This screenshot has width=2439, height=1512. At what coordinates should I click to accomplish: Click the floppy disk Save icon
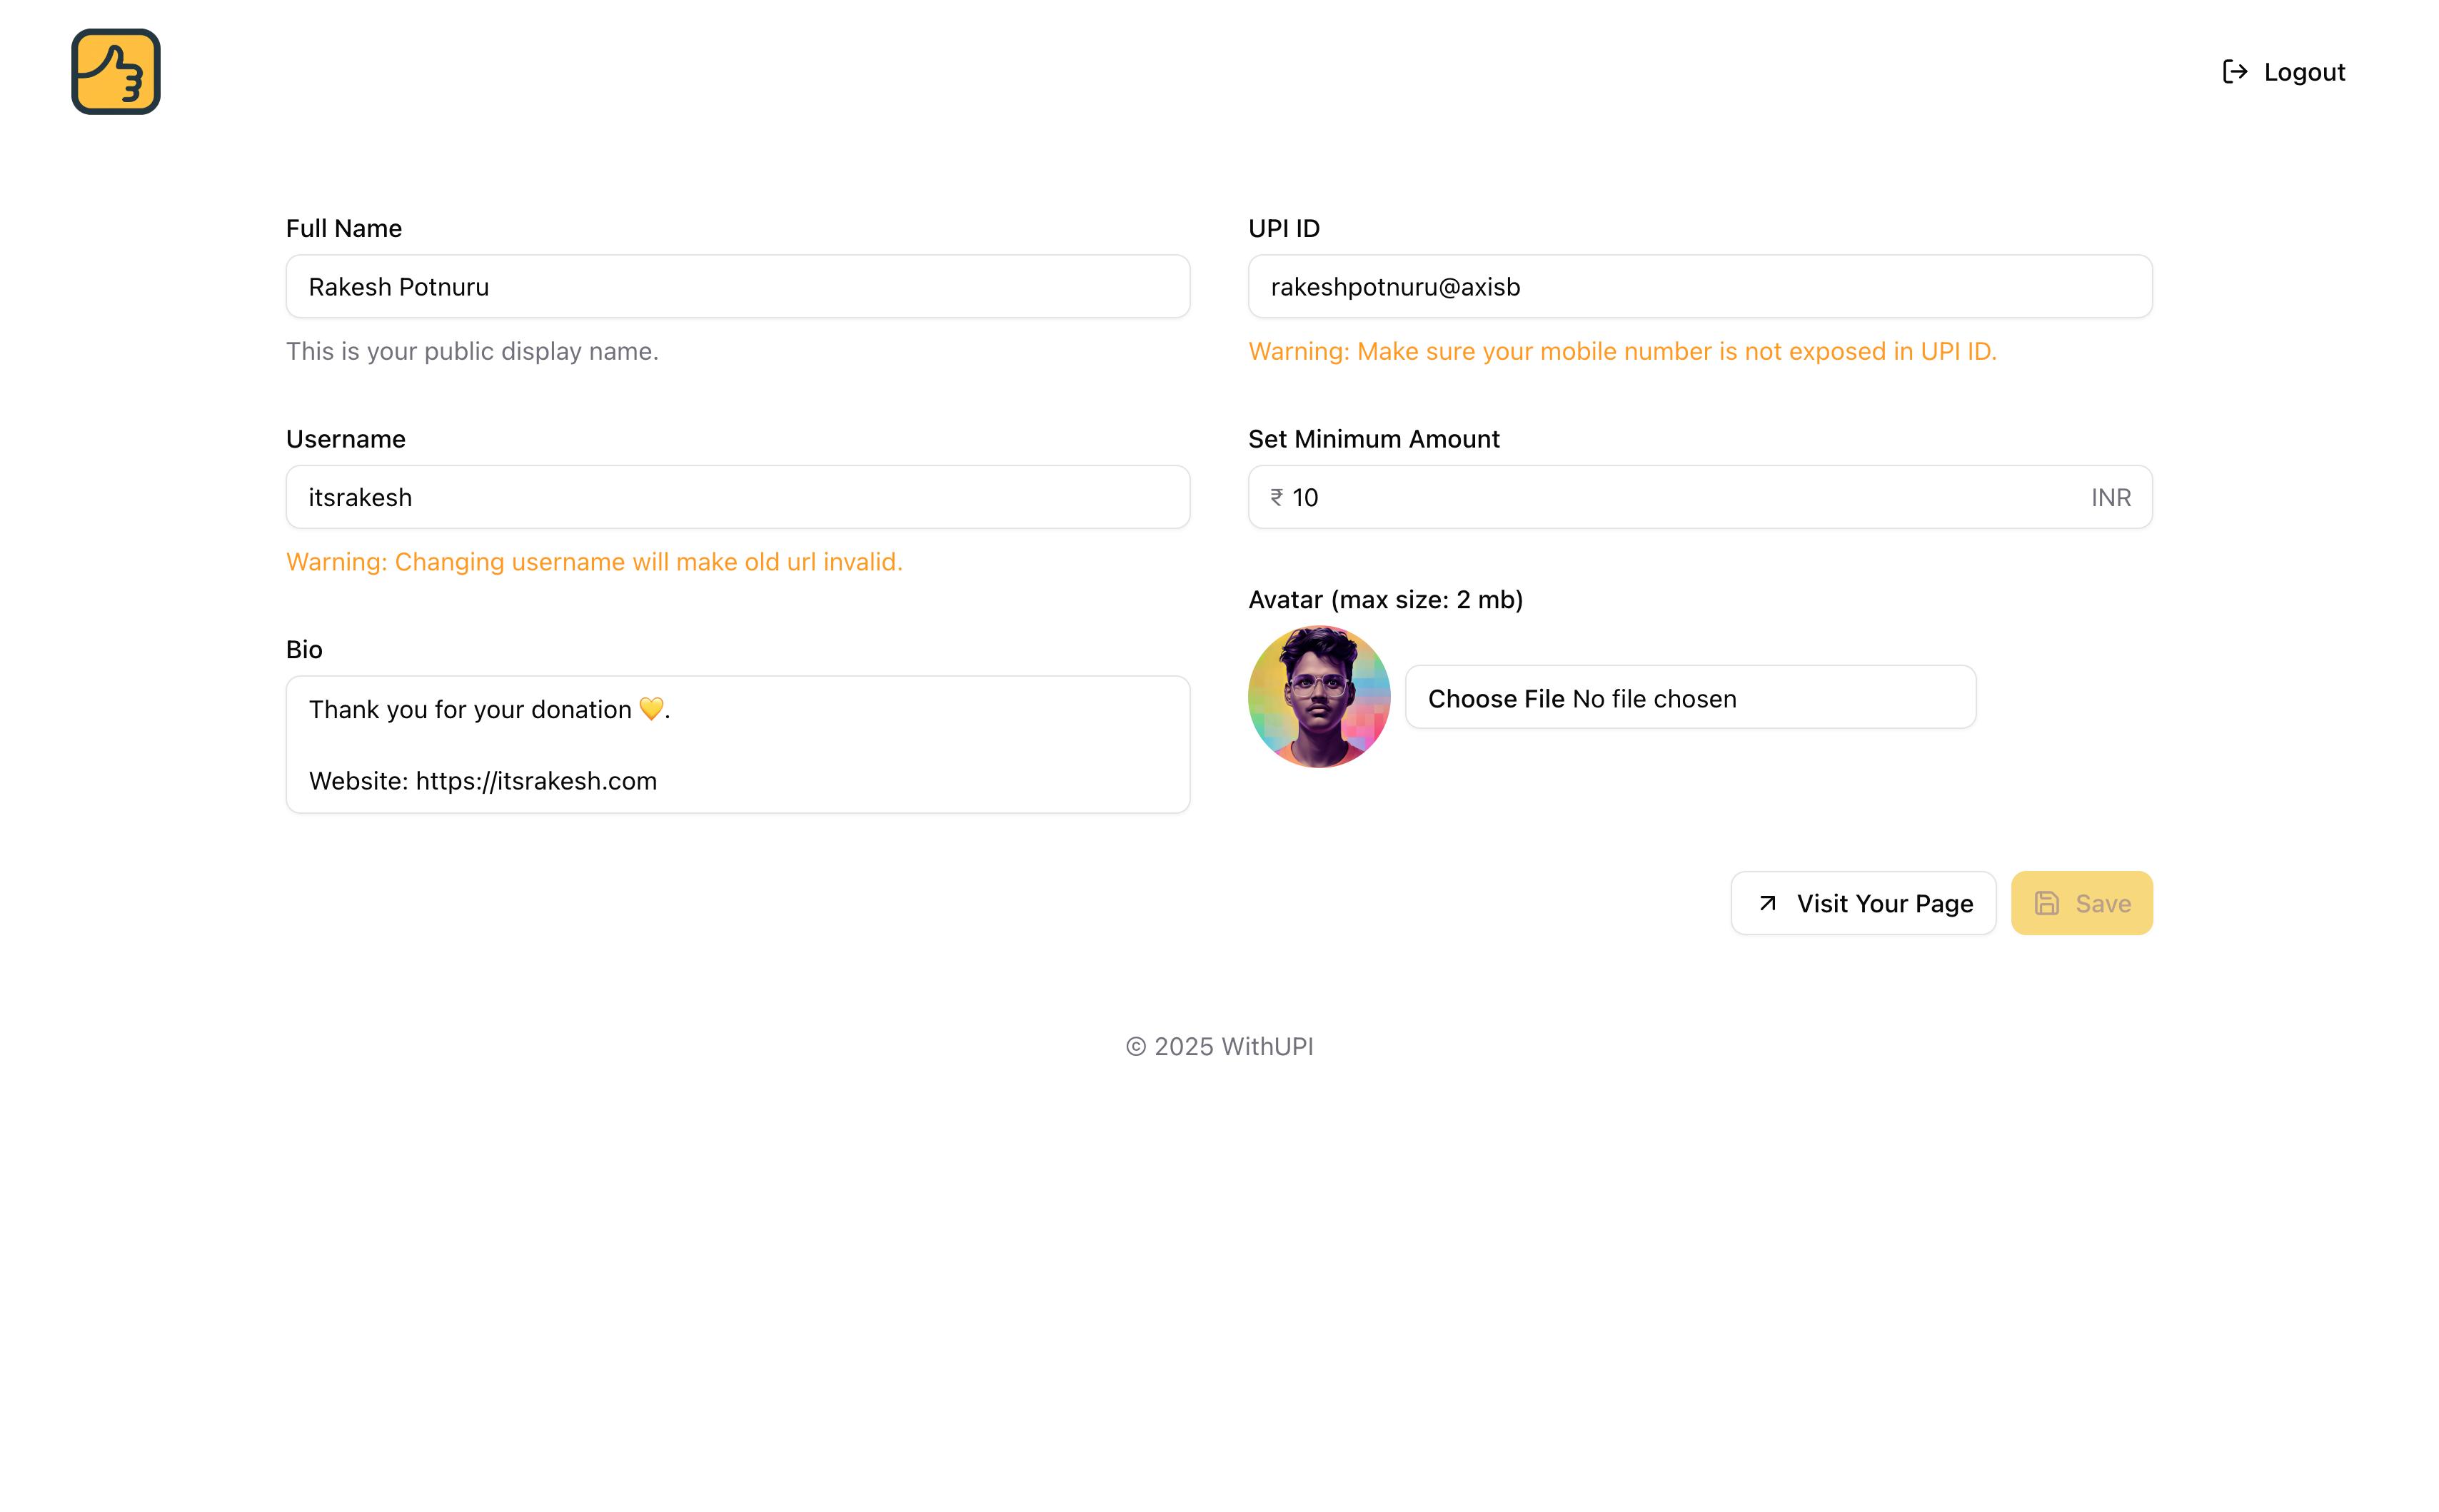click(x=2047, y=903)
